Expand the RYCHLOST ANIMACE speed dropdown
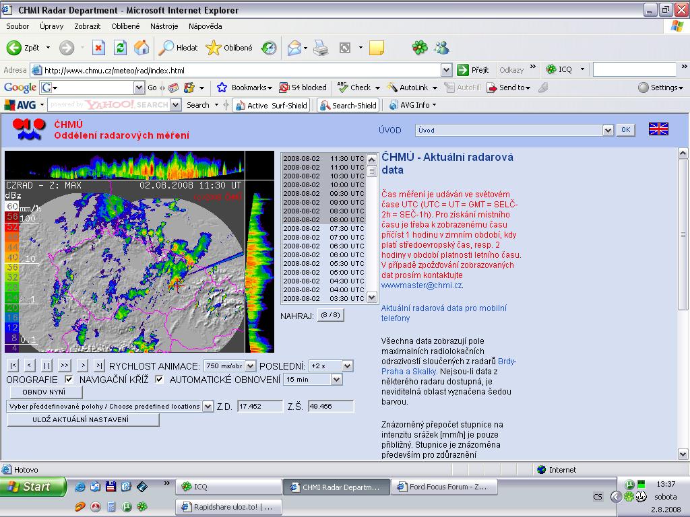 (251, 366)
